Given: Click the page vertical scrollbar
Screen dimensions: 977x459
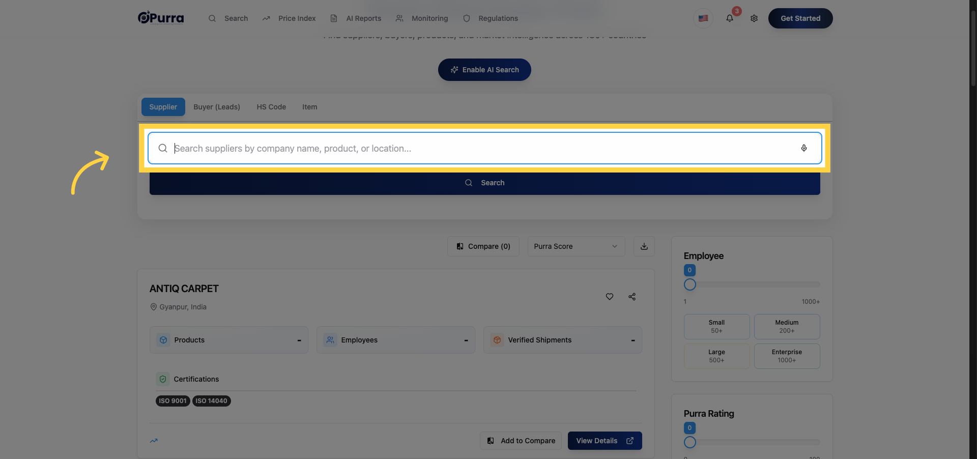Looking at the screenshot, I should 973,48.
